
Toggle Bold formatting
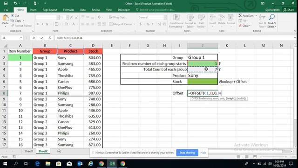pyautogui.click(x=37, y=24)
